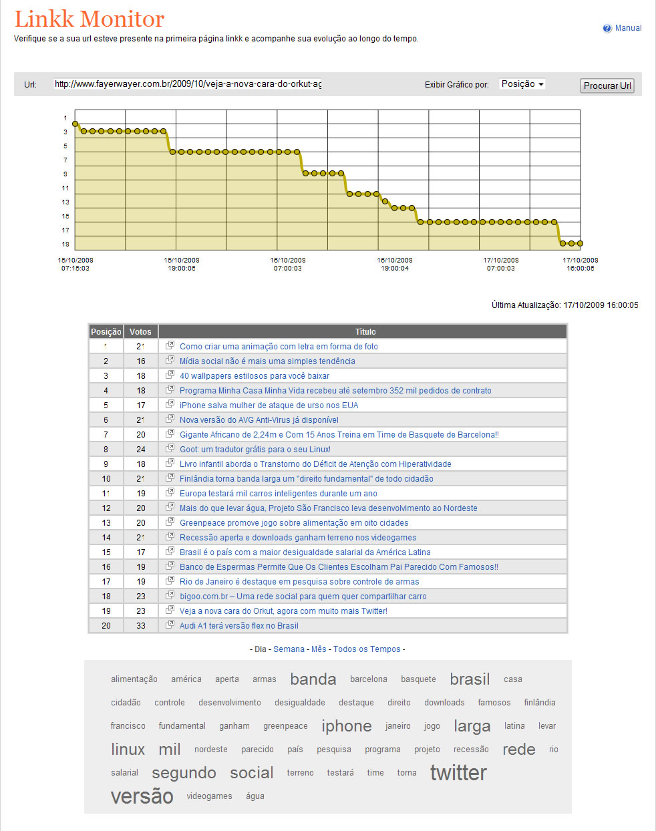Screen dimensions: 656x831
Task: Click the first data point on the chart
Action: (75, 124)
